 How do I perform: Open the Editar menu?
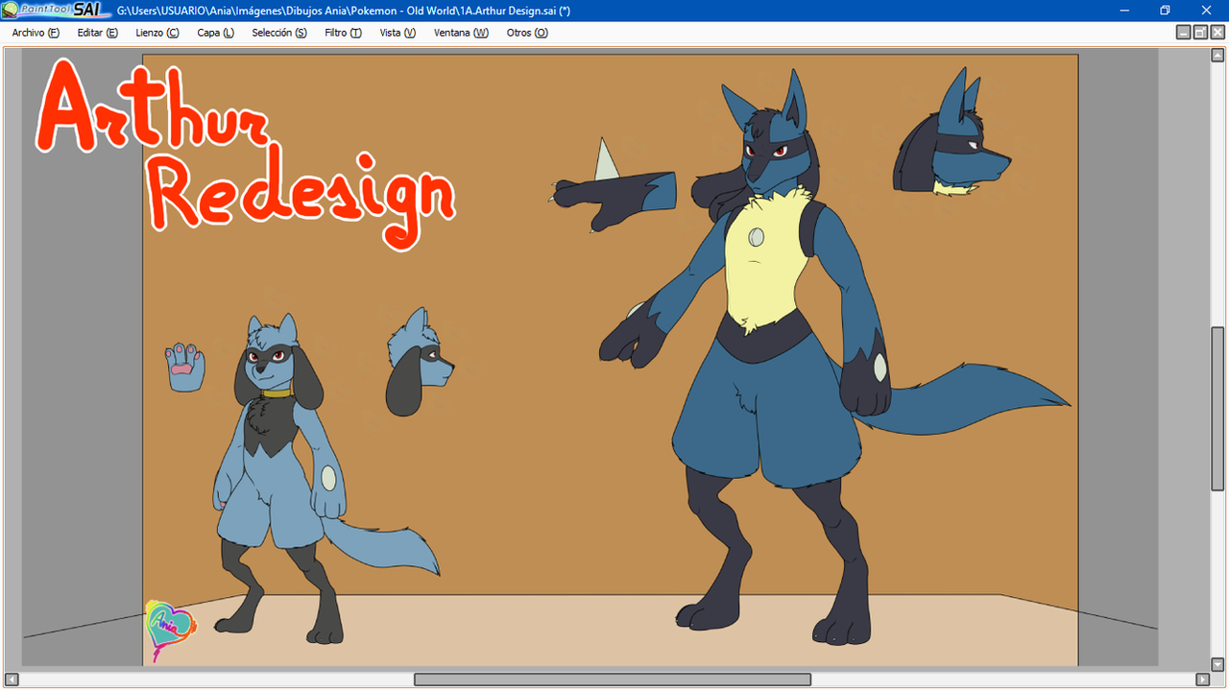point(98,33)
